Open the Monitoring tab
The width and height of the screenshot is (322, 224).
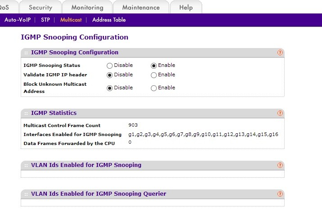[87, 8]
